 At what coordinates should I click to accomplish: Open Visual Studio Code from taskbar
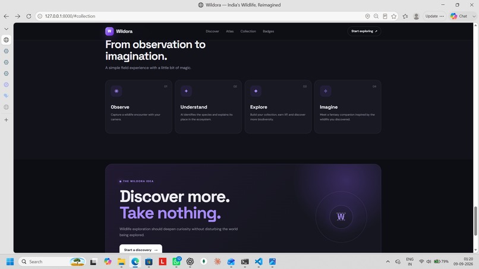(x=259, y=262)
